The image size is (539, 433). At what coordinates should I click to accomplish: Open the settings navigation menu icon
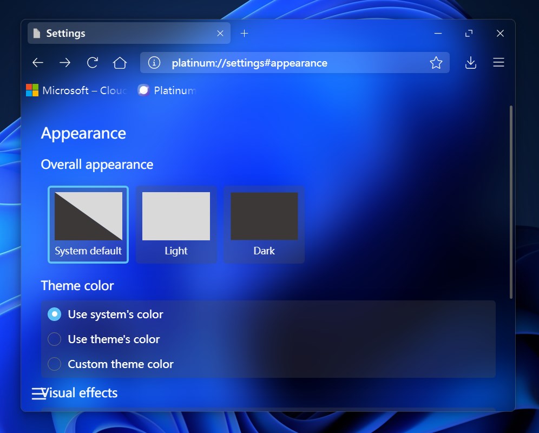tap(38, 393)
